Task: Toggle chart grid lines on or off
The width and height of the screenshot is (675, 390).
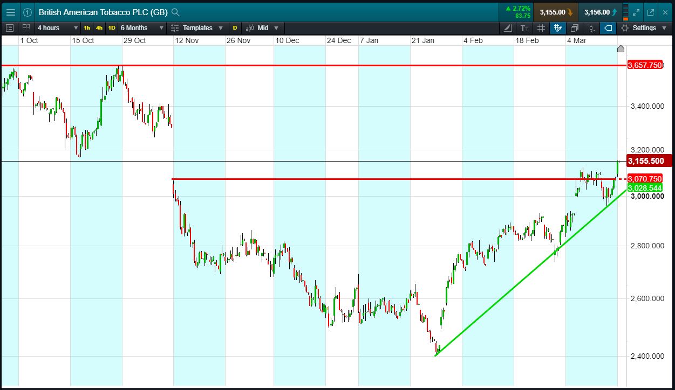Action: 541,28
